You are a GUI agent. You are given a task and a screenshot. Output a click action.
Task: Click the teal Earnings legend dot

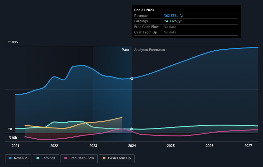coord(38,158)
